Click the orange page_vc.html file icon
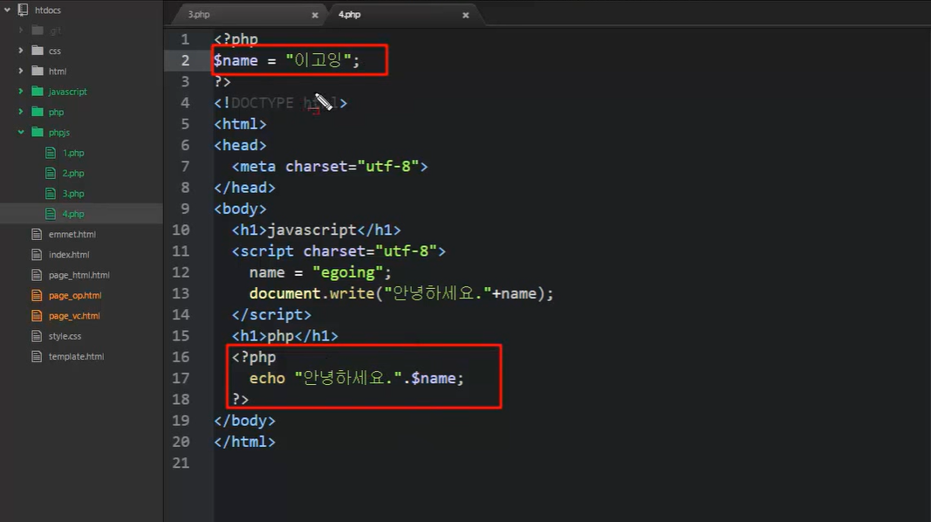931x522 pixels. point(37,315)
